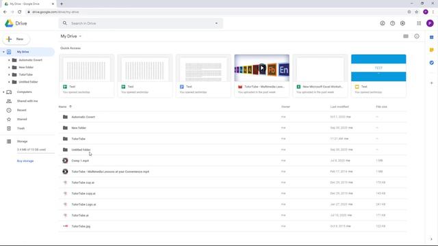This screenshot has width=438, height=246.
Task: Open Google Keep in the side panel
Action: pyautogui.click(x=432, y=50)
